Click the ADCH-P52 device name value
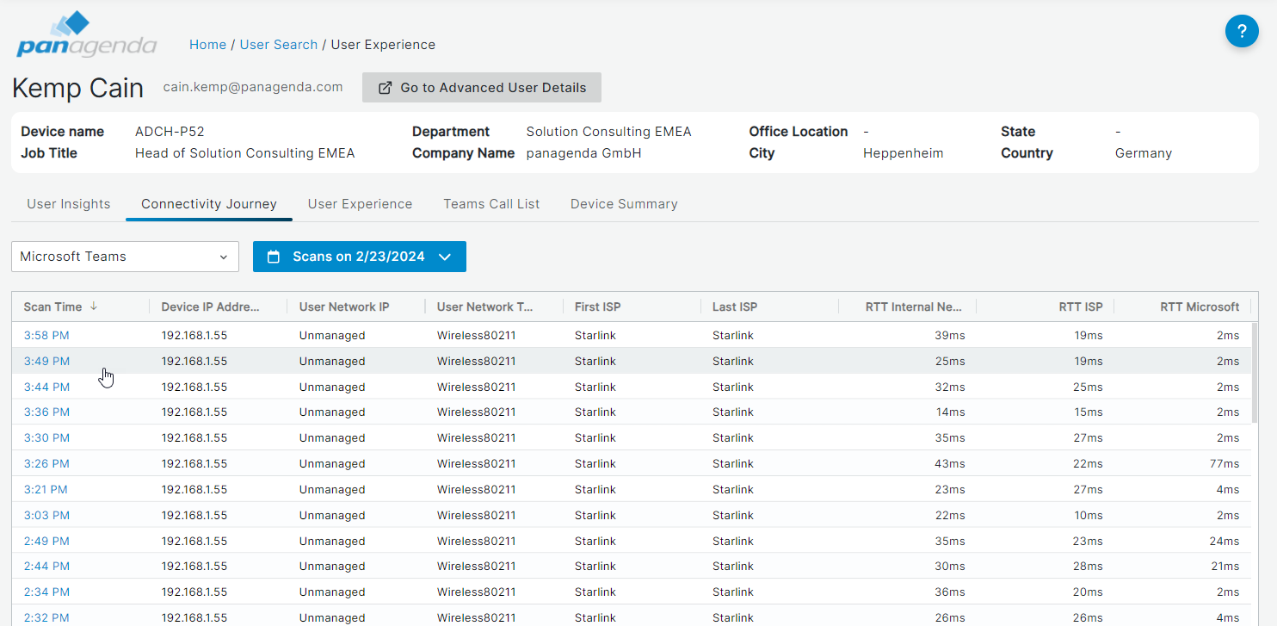The width and height of the screenshot is (1277, 626). click(x=170, y=132)
